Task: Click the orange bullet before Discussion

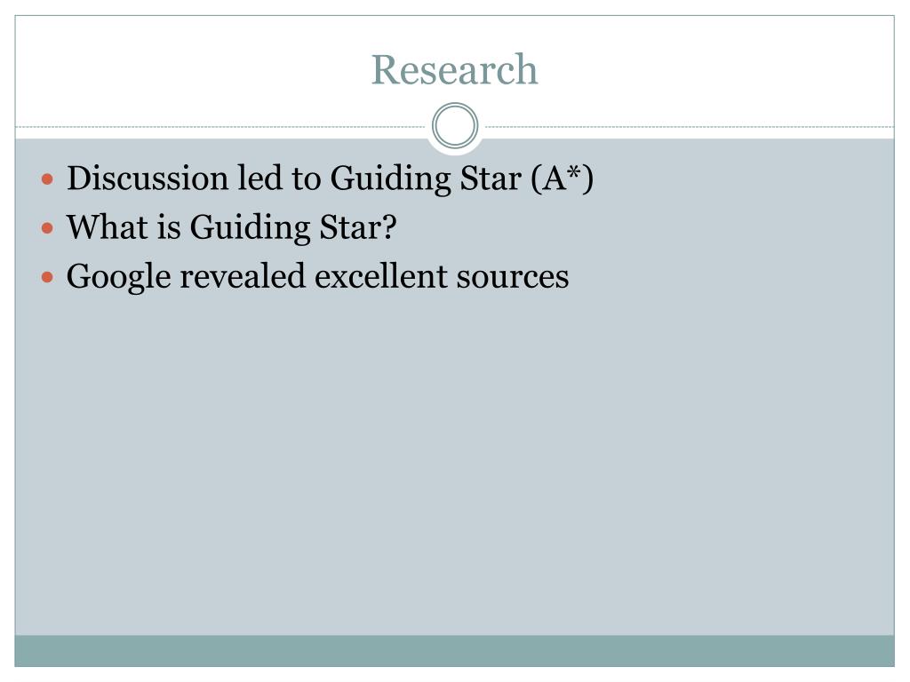Action: (48, 179)
